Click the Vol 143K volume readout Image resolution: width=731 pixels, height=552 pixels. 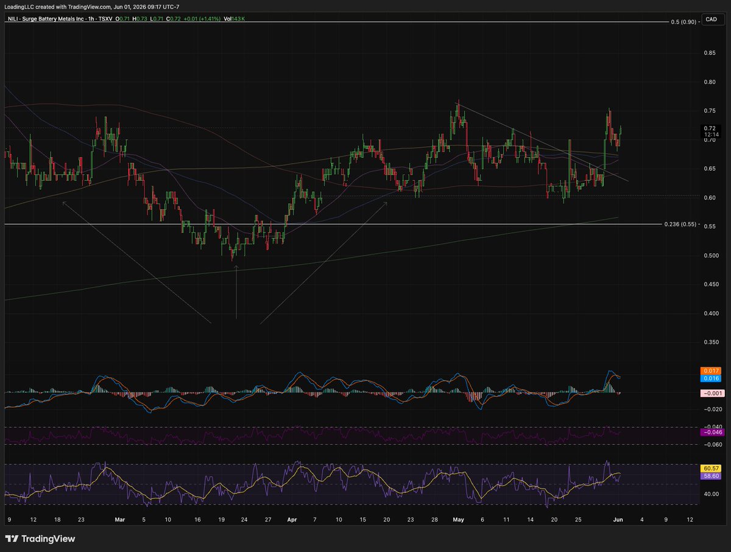click(x=234, y=19)
